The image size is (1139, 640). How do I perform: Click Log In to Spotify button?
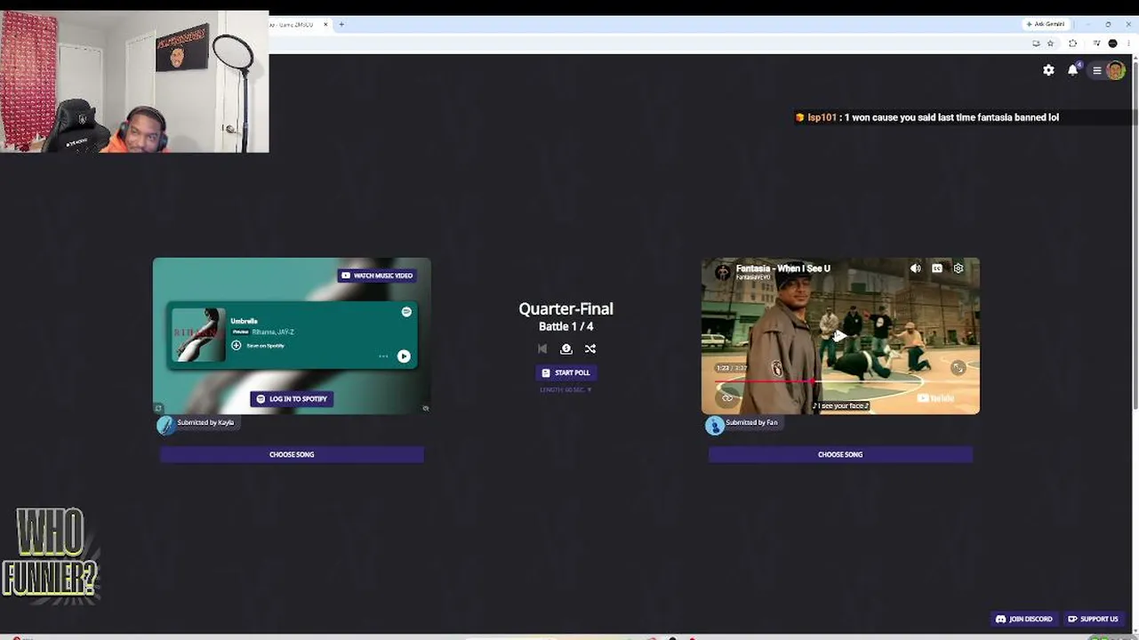click(x=292, y=399)
